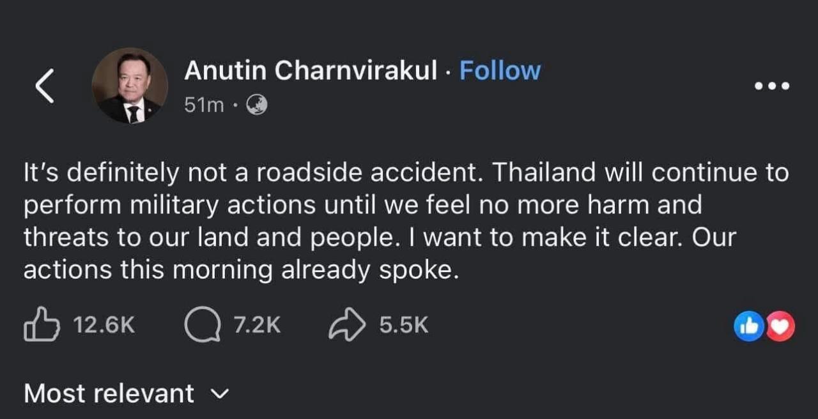Screen dimensions: 818x419
Task: Open the three-dot post options menu
Action: (x=771, y=86)
